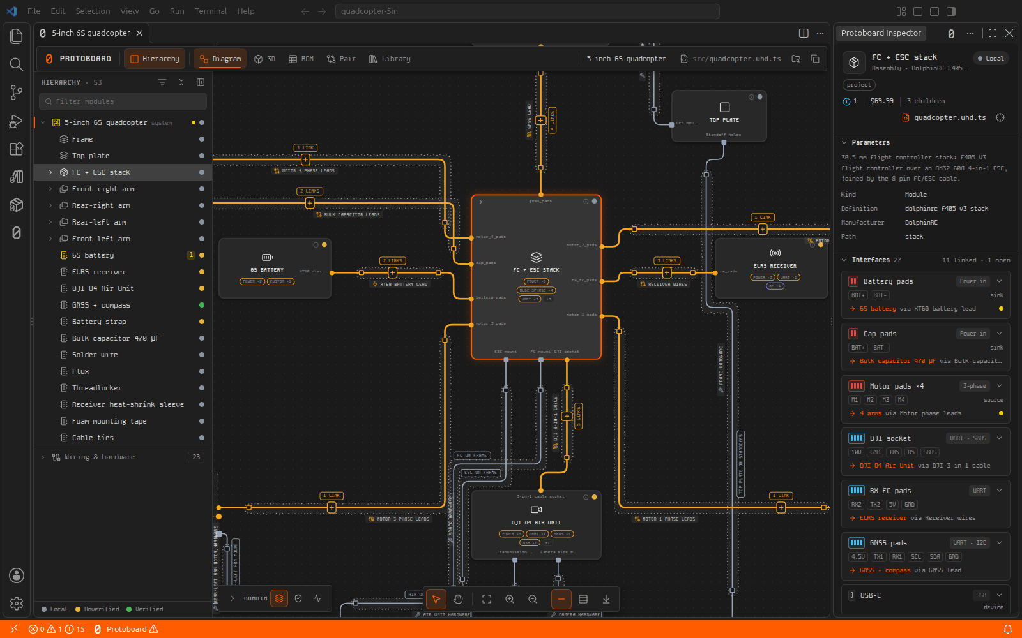Select the domain layers icon

279,598
